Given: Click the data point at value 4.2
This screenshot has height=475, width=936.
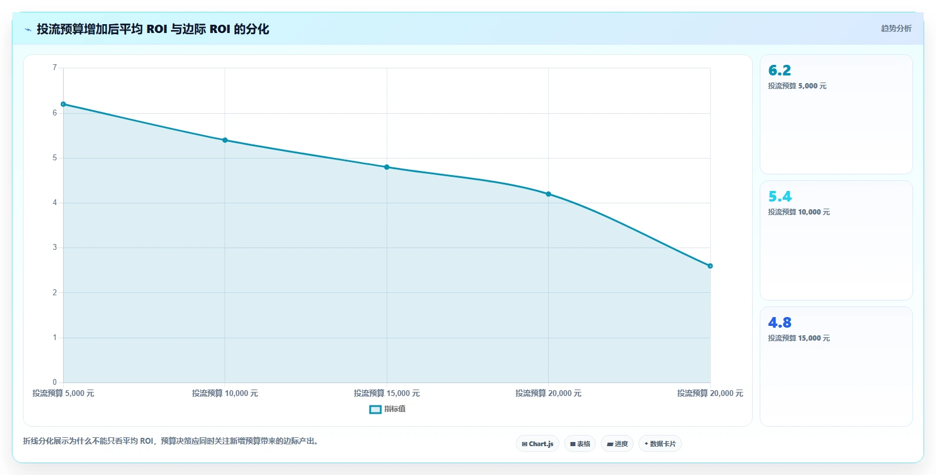Looking at the screenshot, I should (x=549, y=194).
